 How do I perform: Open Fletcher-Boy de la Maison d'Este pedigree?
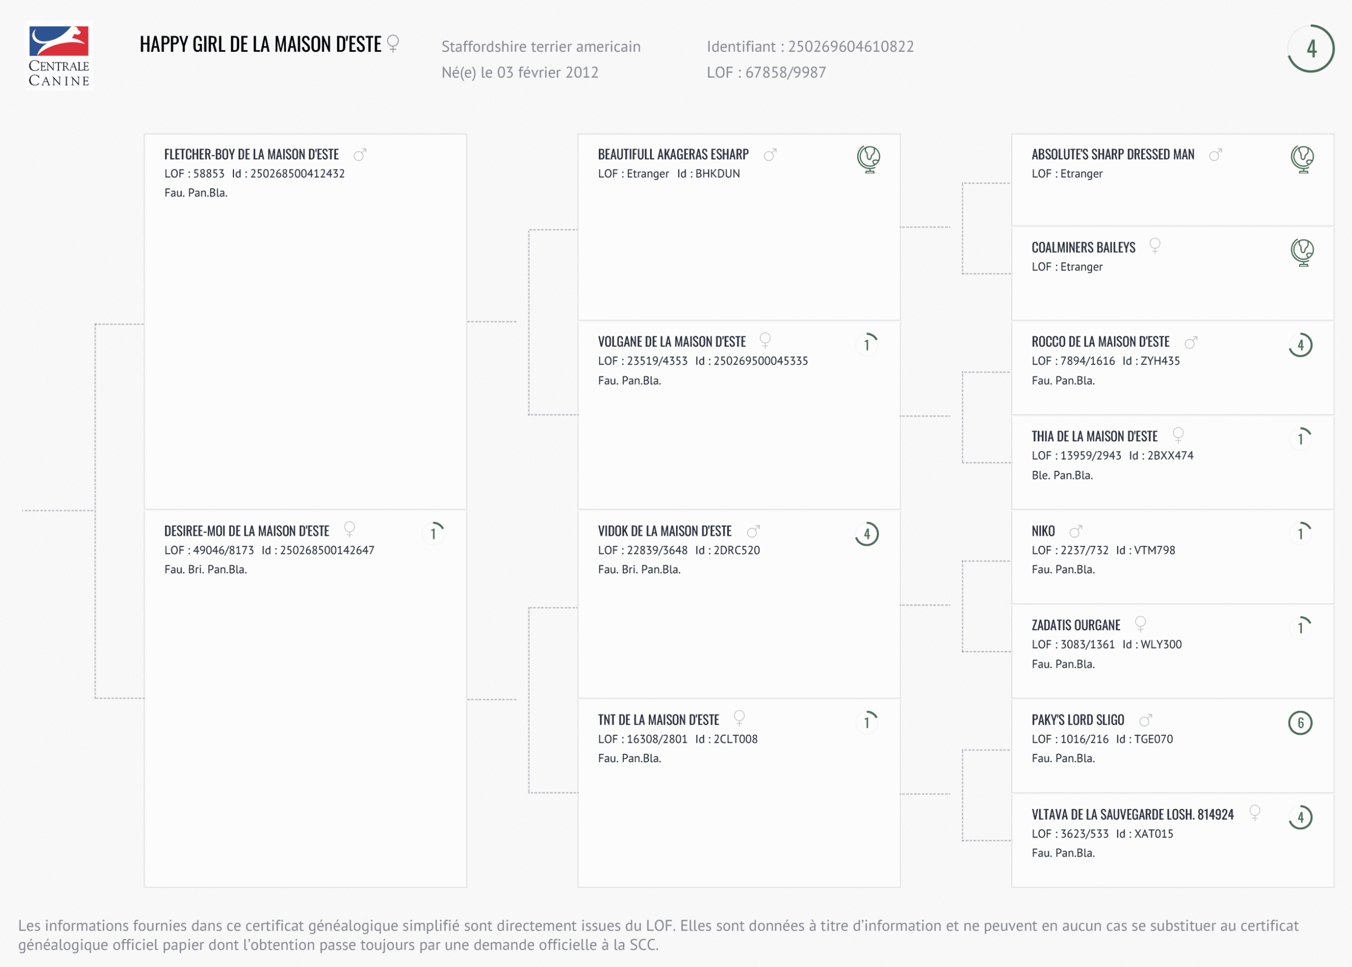(251, 155)
